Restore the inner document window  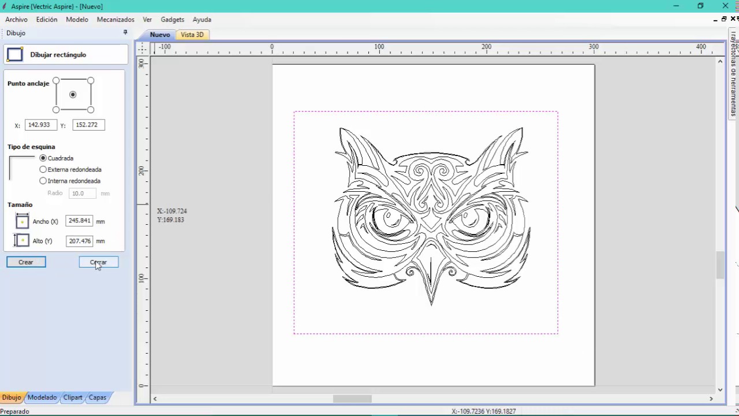[x=724, y=19]
